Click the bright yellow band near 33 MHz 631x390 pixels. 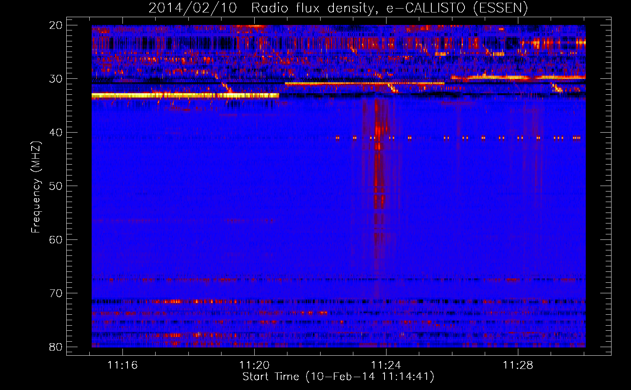pyautogui.click(x=185, y=96)
